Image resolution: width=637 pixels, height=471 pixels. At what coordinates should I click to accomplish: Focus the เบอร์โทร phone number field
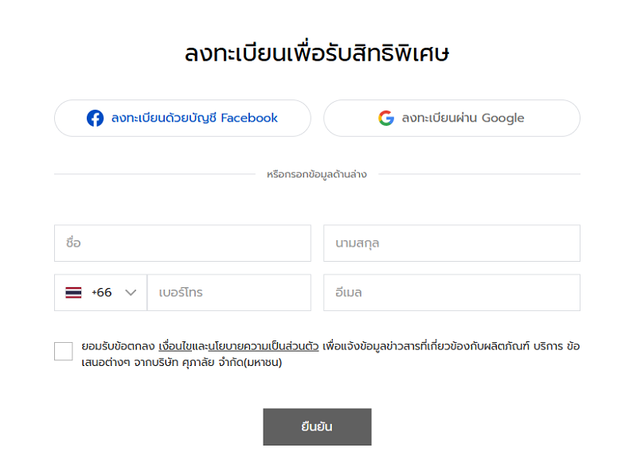pyautogui.click(x=229, y=292)
